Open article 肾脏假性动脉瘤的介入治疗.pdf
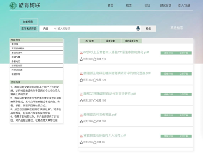203x158 pixels. tap(105, 135)
